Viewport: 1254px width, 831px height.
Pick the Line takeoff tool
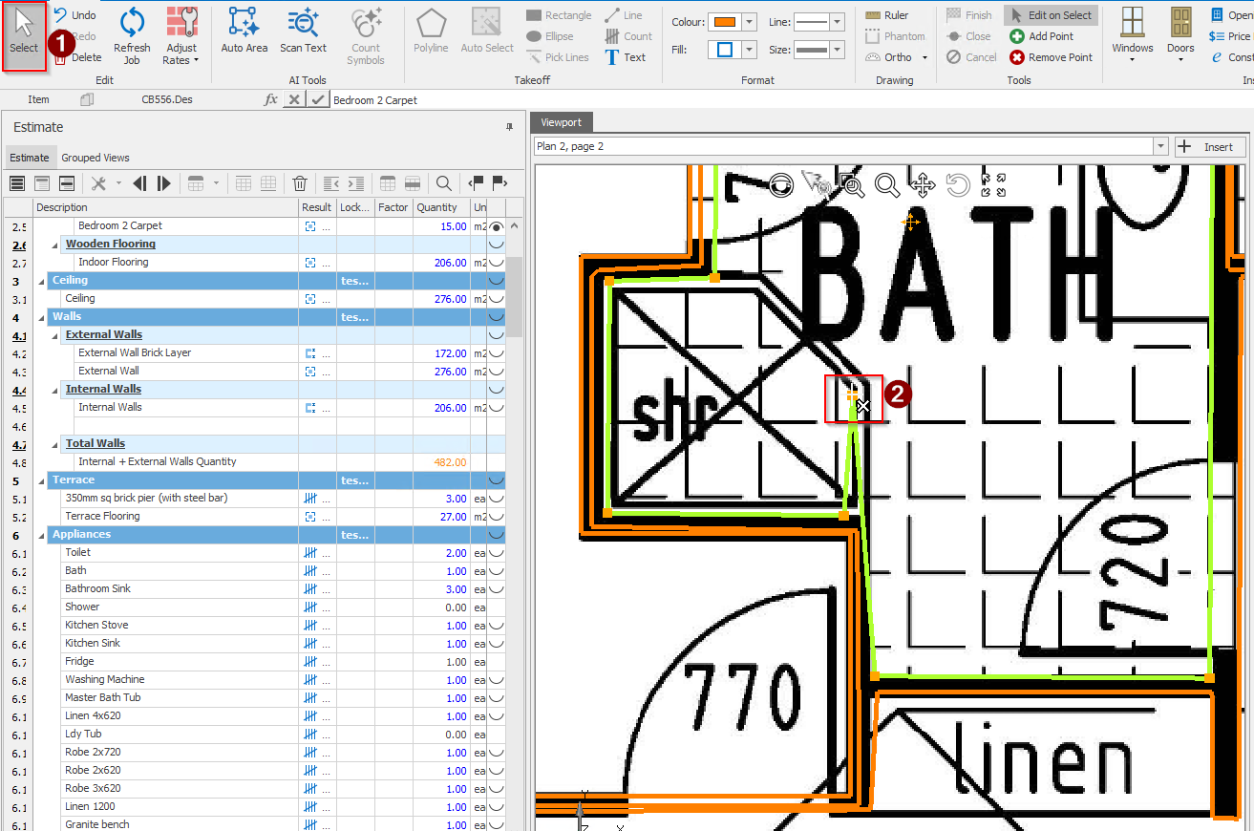coord(624,15)
